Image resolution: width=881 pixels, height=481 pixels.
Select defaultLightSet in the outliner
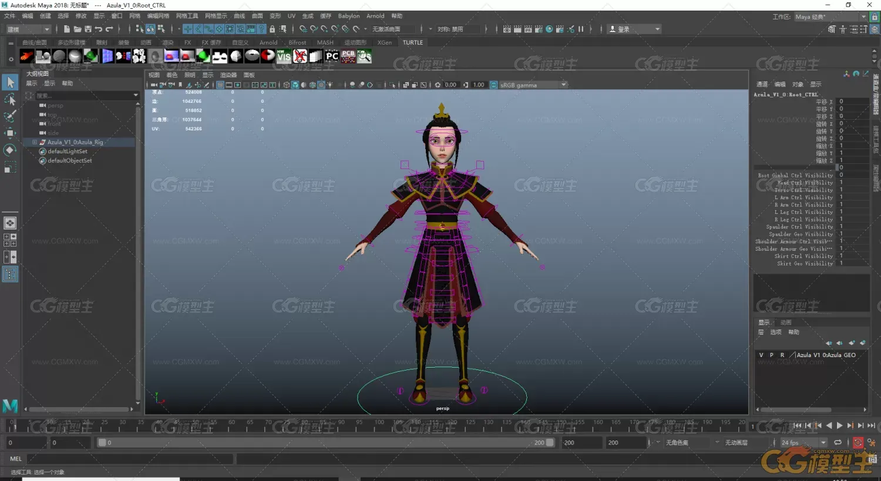(x=67, y=152)
